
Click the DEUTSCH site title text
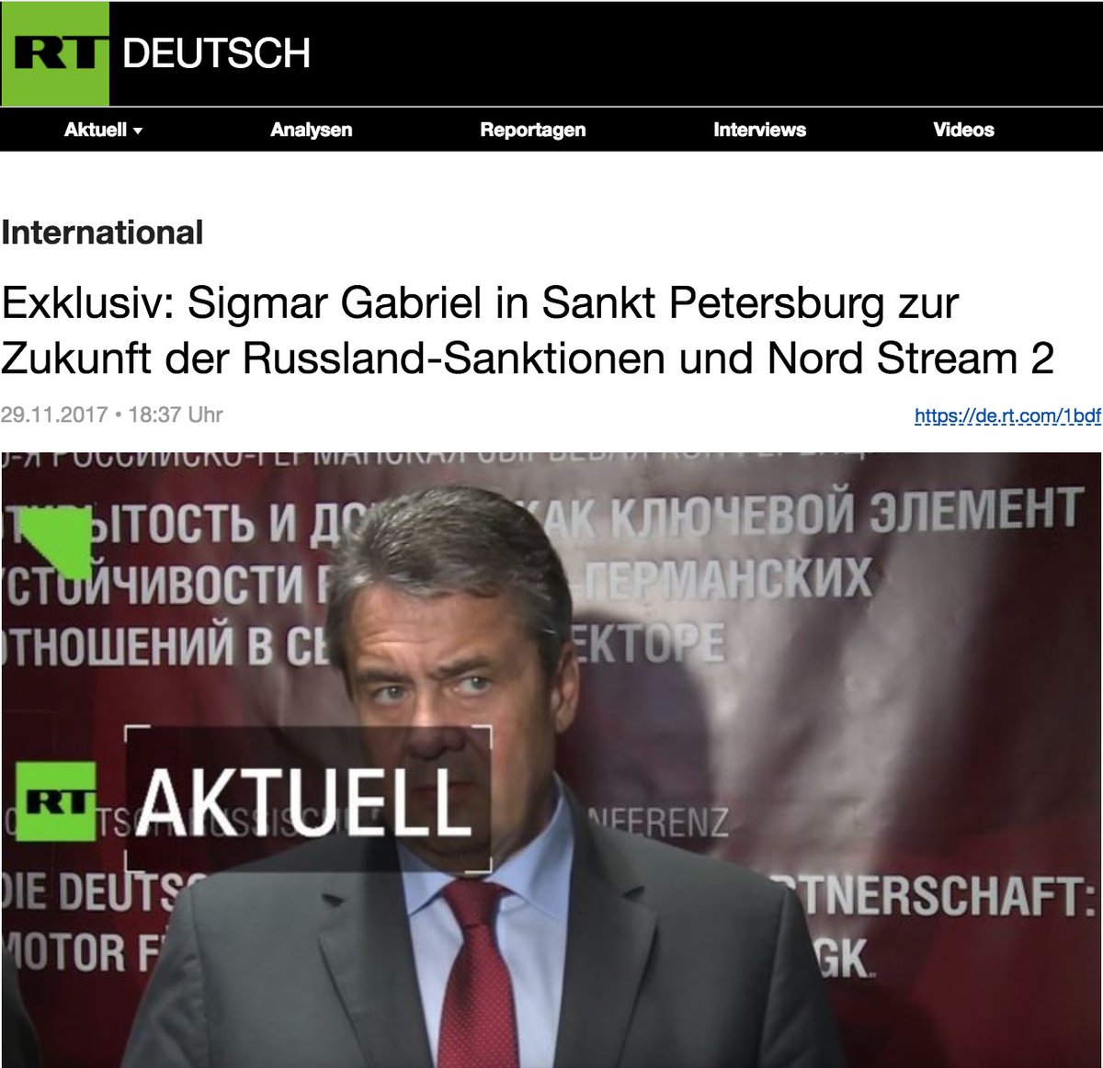pyautogui.click(x=216, y=53)
